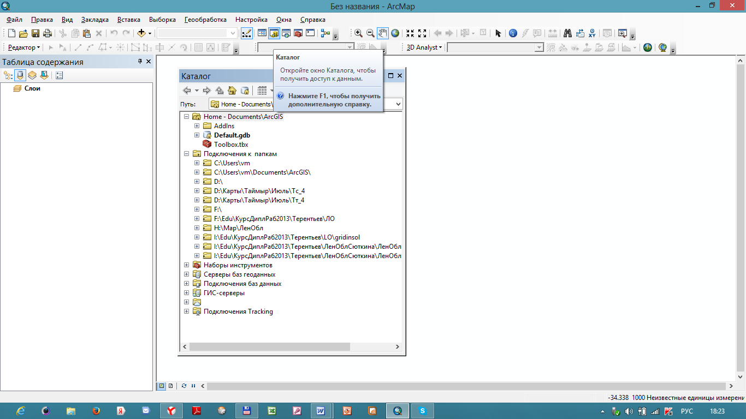
Task: Open the Редактор dropdown menu
Action: [x=24, y=47]
